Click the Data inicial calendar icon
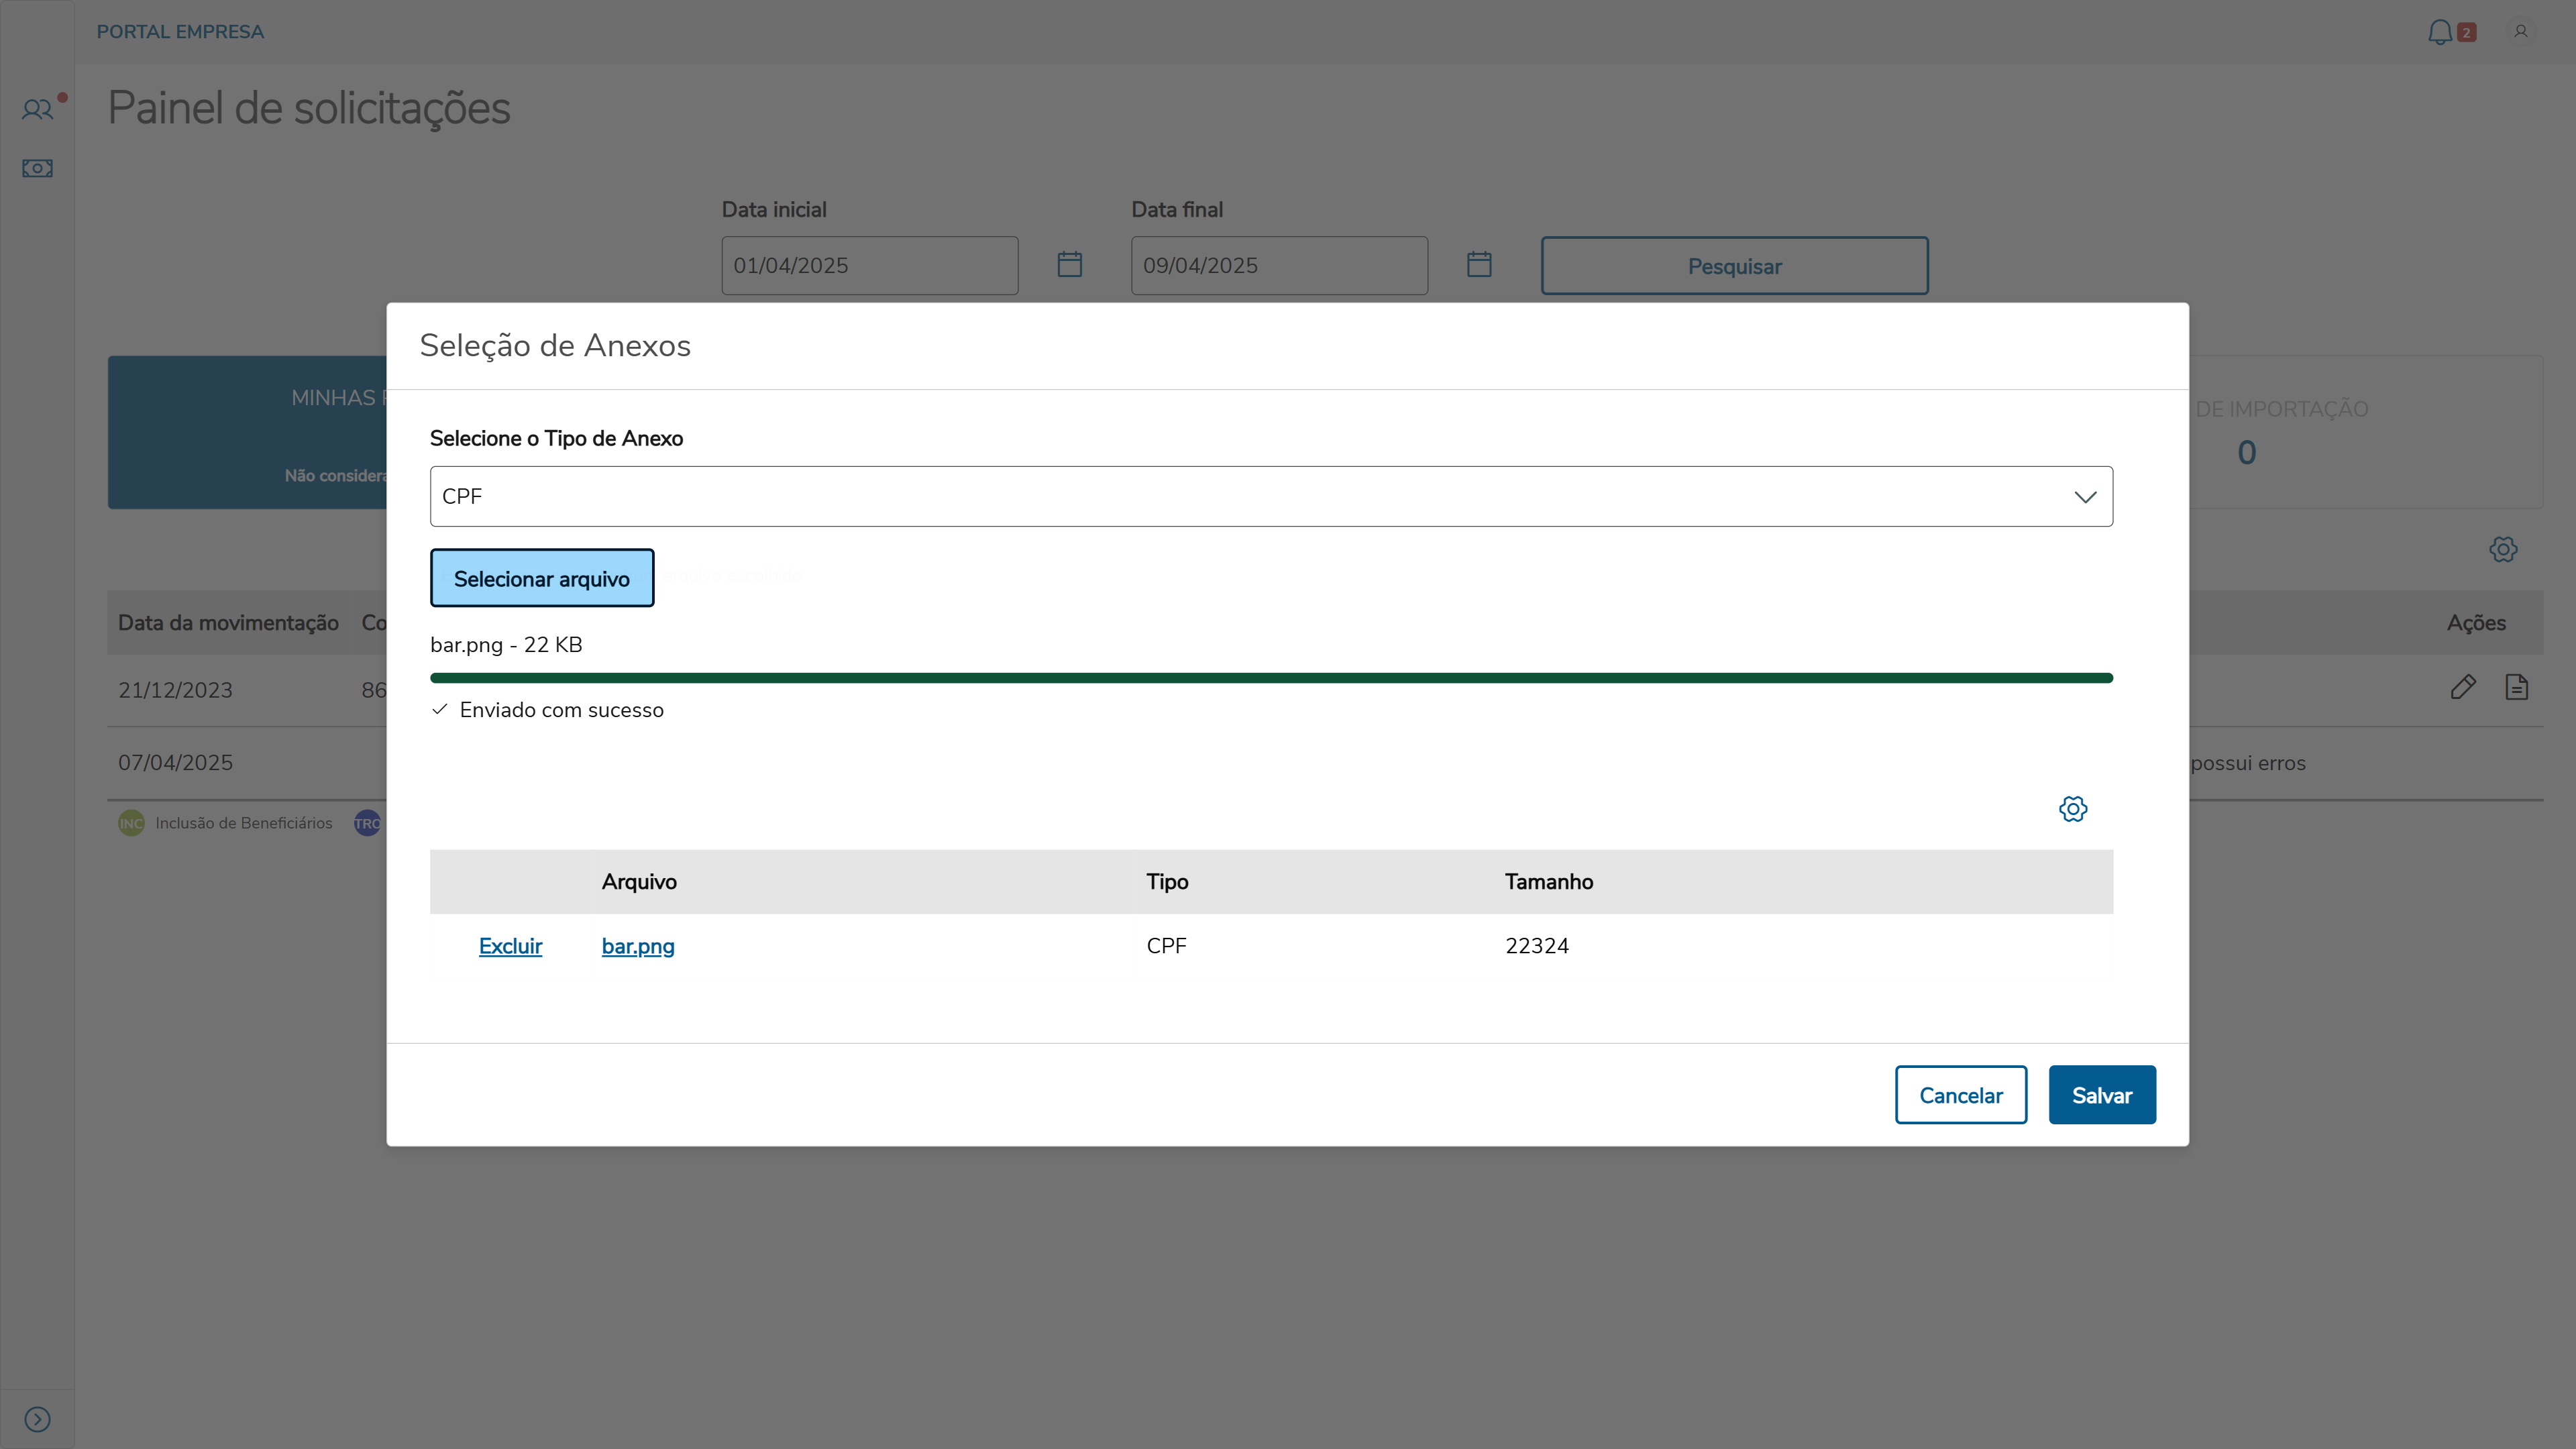2576x1449 pixels. pyautogui.click(x=1069, y=265)
